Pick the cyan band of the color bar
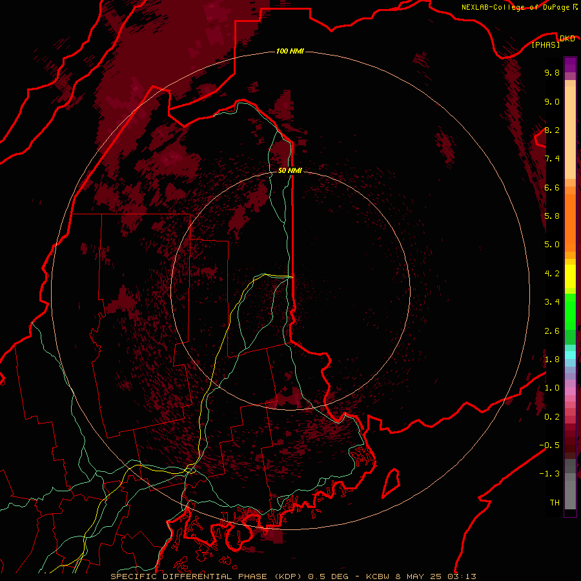This screenshot has width=581, height=581. pyautogui.click(x=570, y=355)
